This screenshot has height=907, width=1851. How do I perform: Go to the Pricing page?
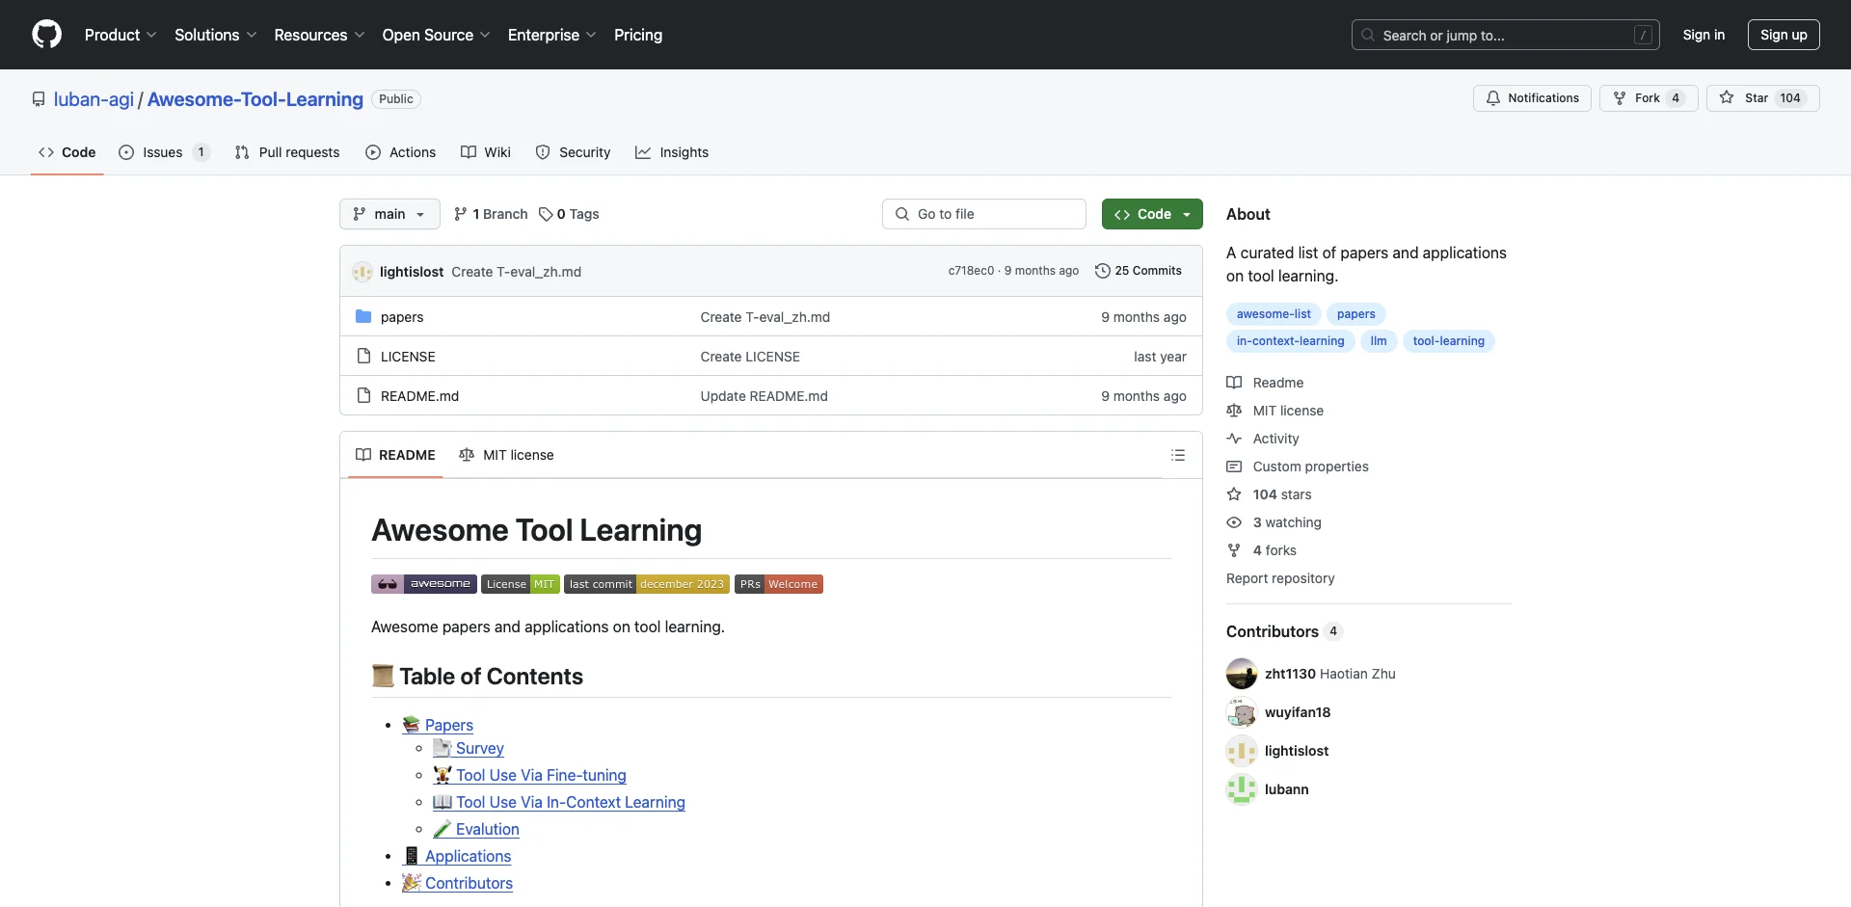pyautogui.click(x=638, y=35)
